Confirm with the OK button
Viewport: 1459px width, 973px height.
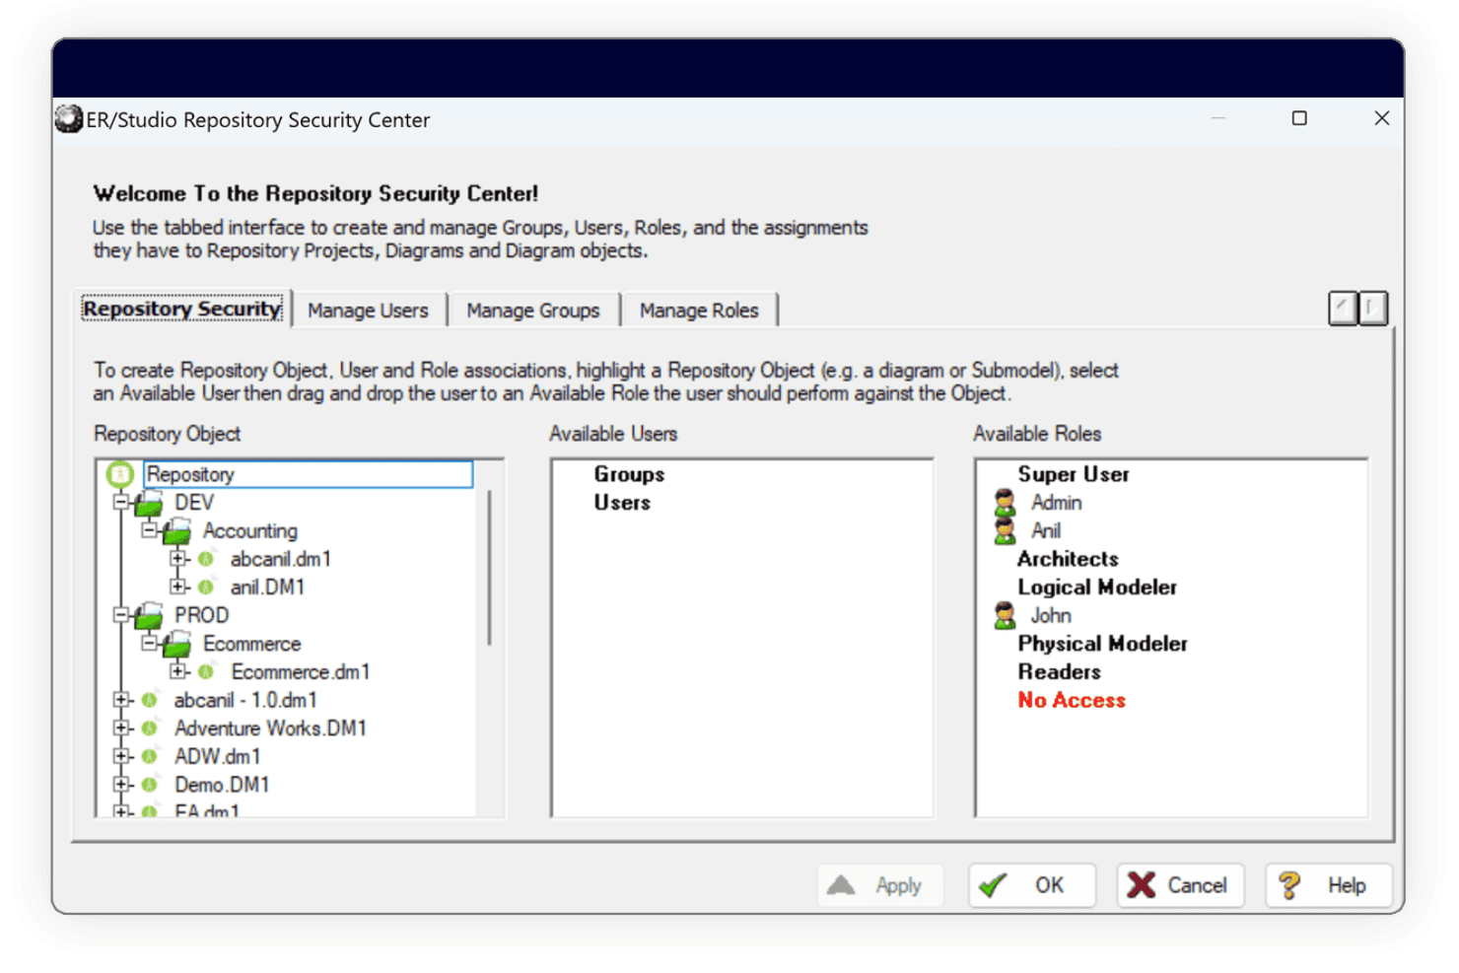[1032, 885]
